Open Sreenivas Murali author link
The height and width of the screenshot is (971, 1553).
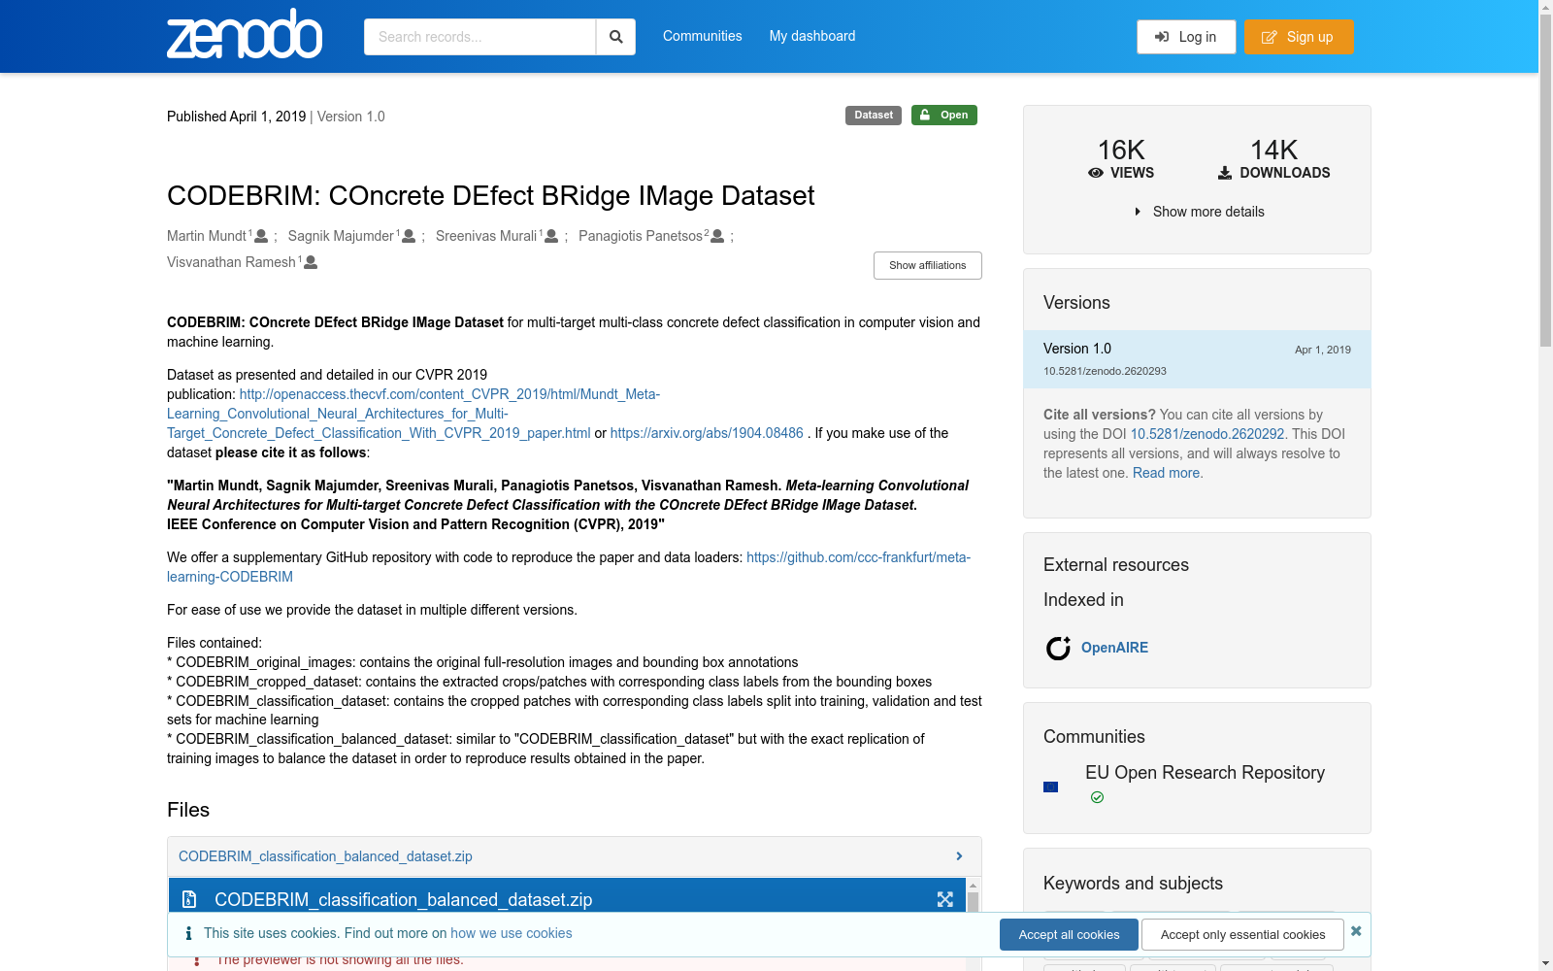(486, 236)
